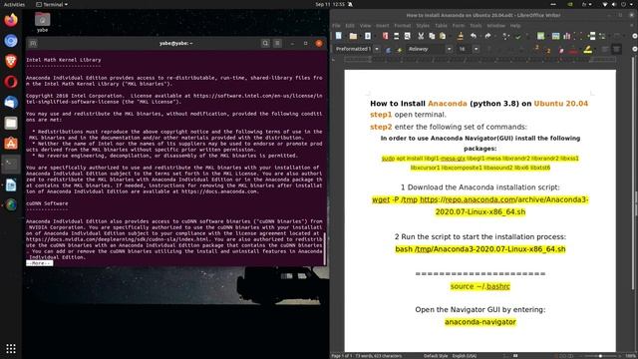The image size is (638, 359).
Task: Open Opera browser from the dock
Action: click(11, 82)
